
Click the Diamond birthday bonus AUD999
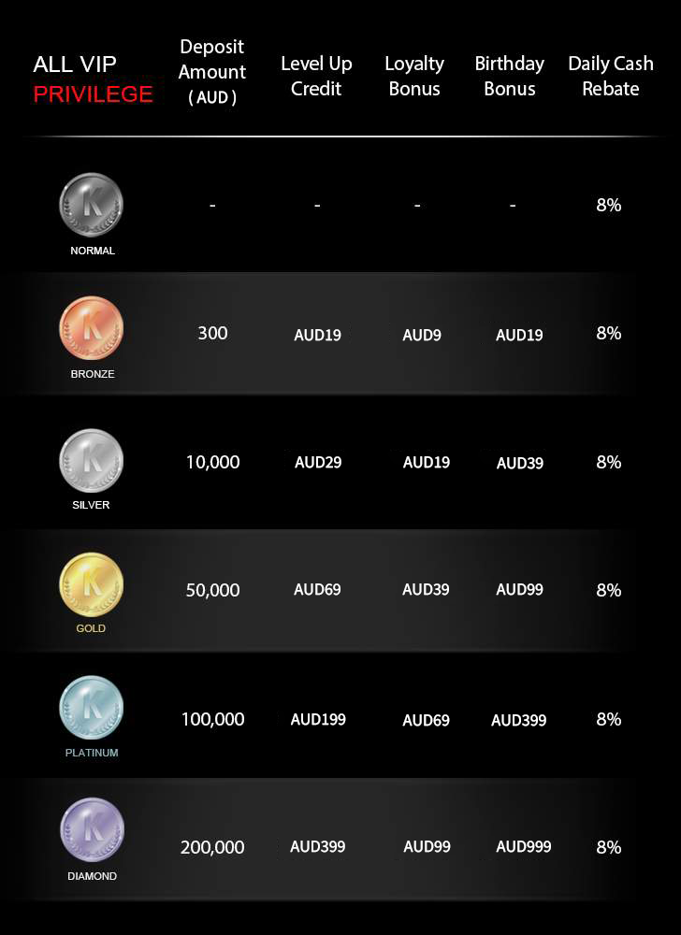coord(524,846)
